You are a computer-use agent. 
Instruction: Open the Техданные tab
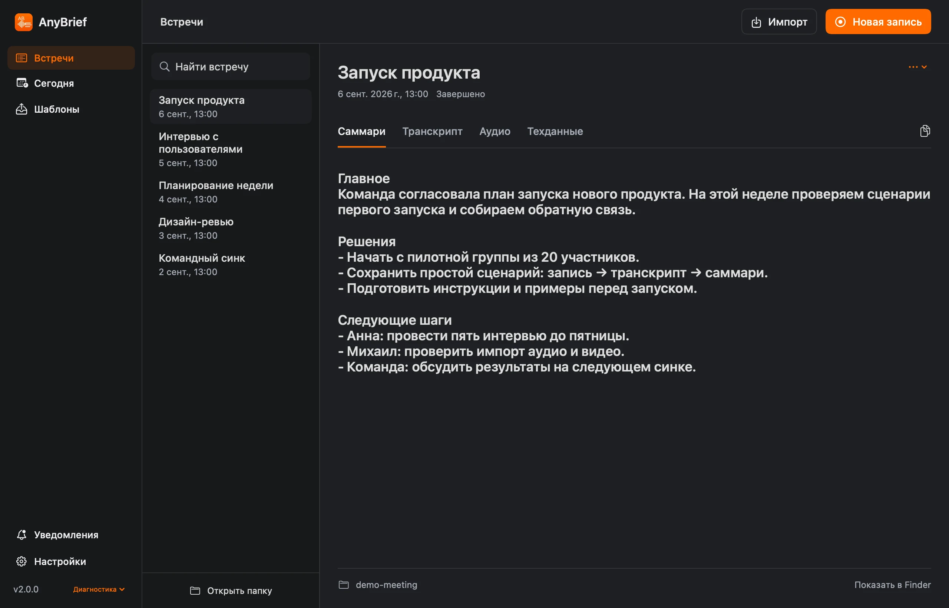click(x=555, y=131)
